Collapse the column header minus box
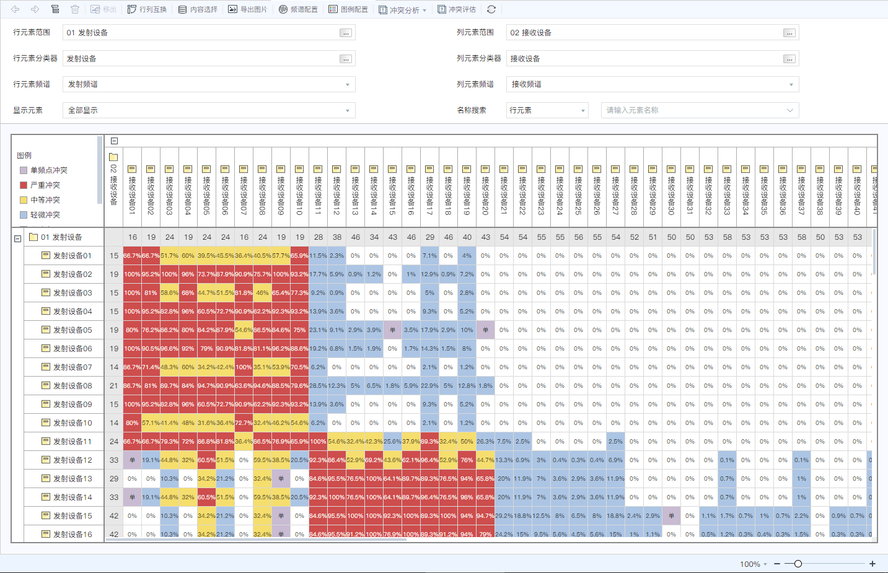 click(114, 141)
